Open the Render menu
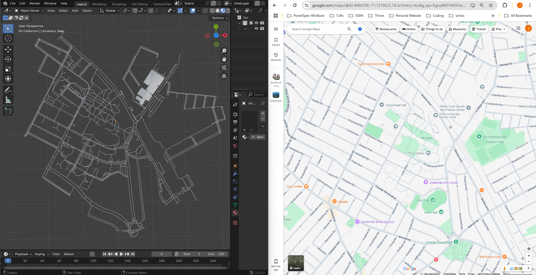Screen dimensions: 536x275 35,3
